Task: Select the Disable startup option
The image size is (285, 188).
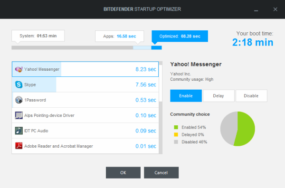Action: pyautogui.click(x=251, y=96)
